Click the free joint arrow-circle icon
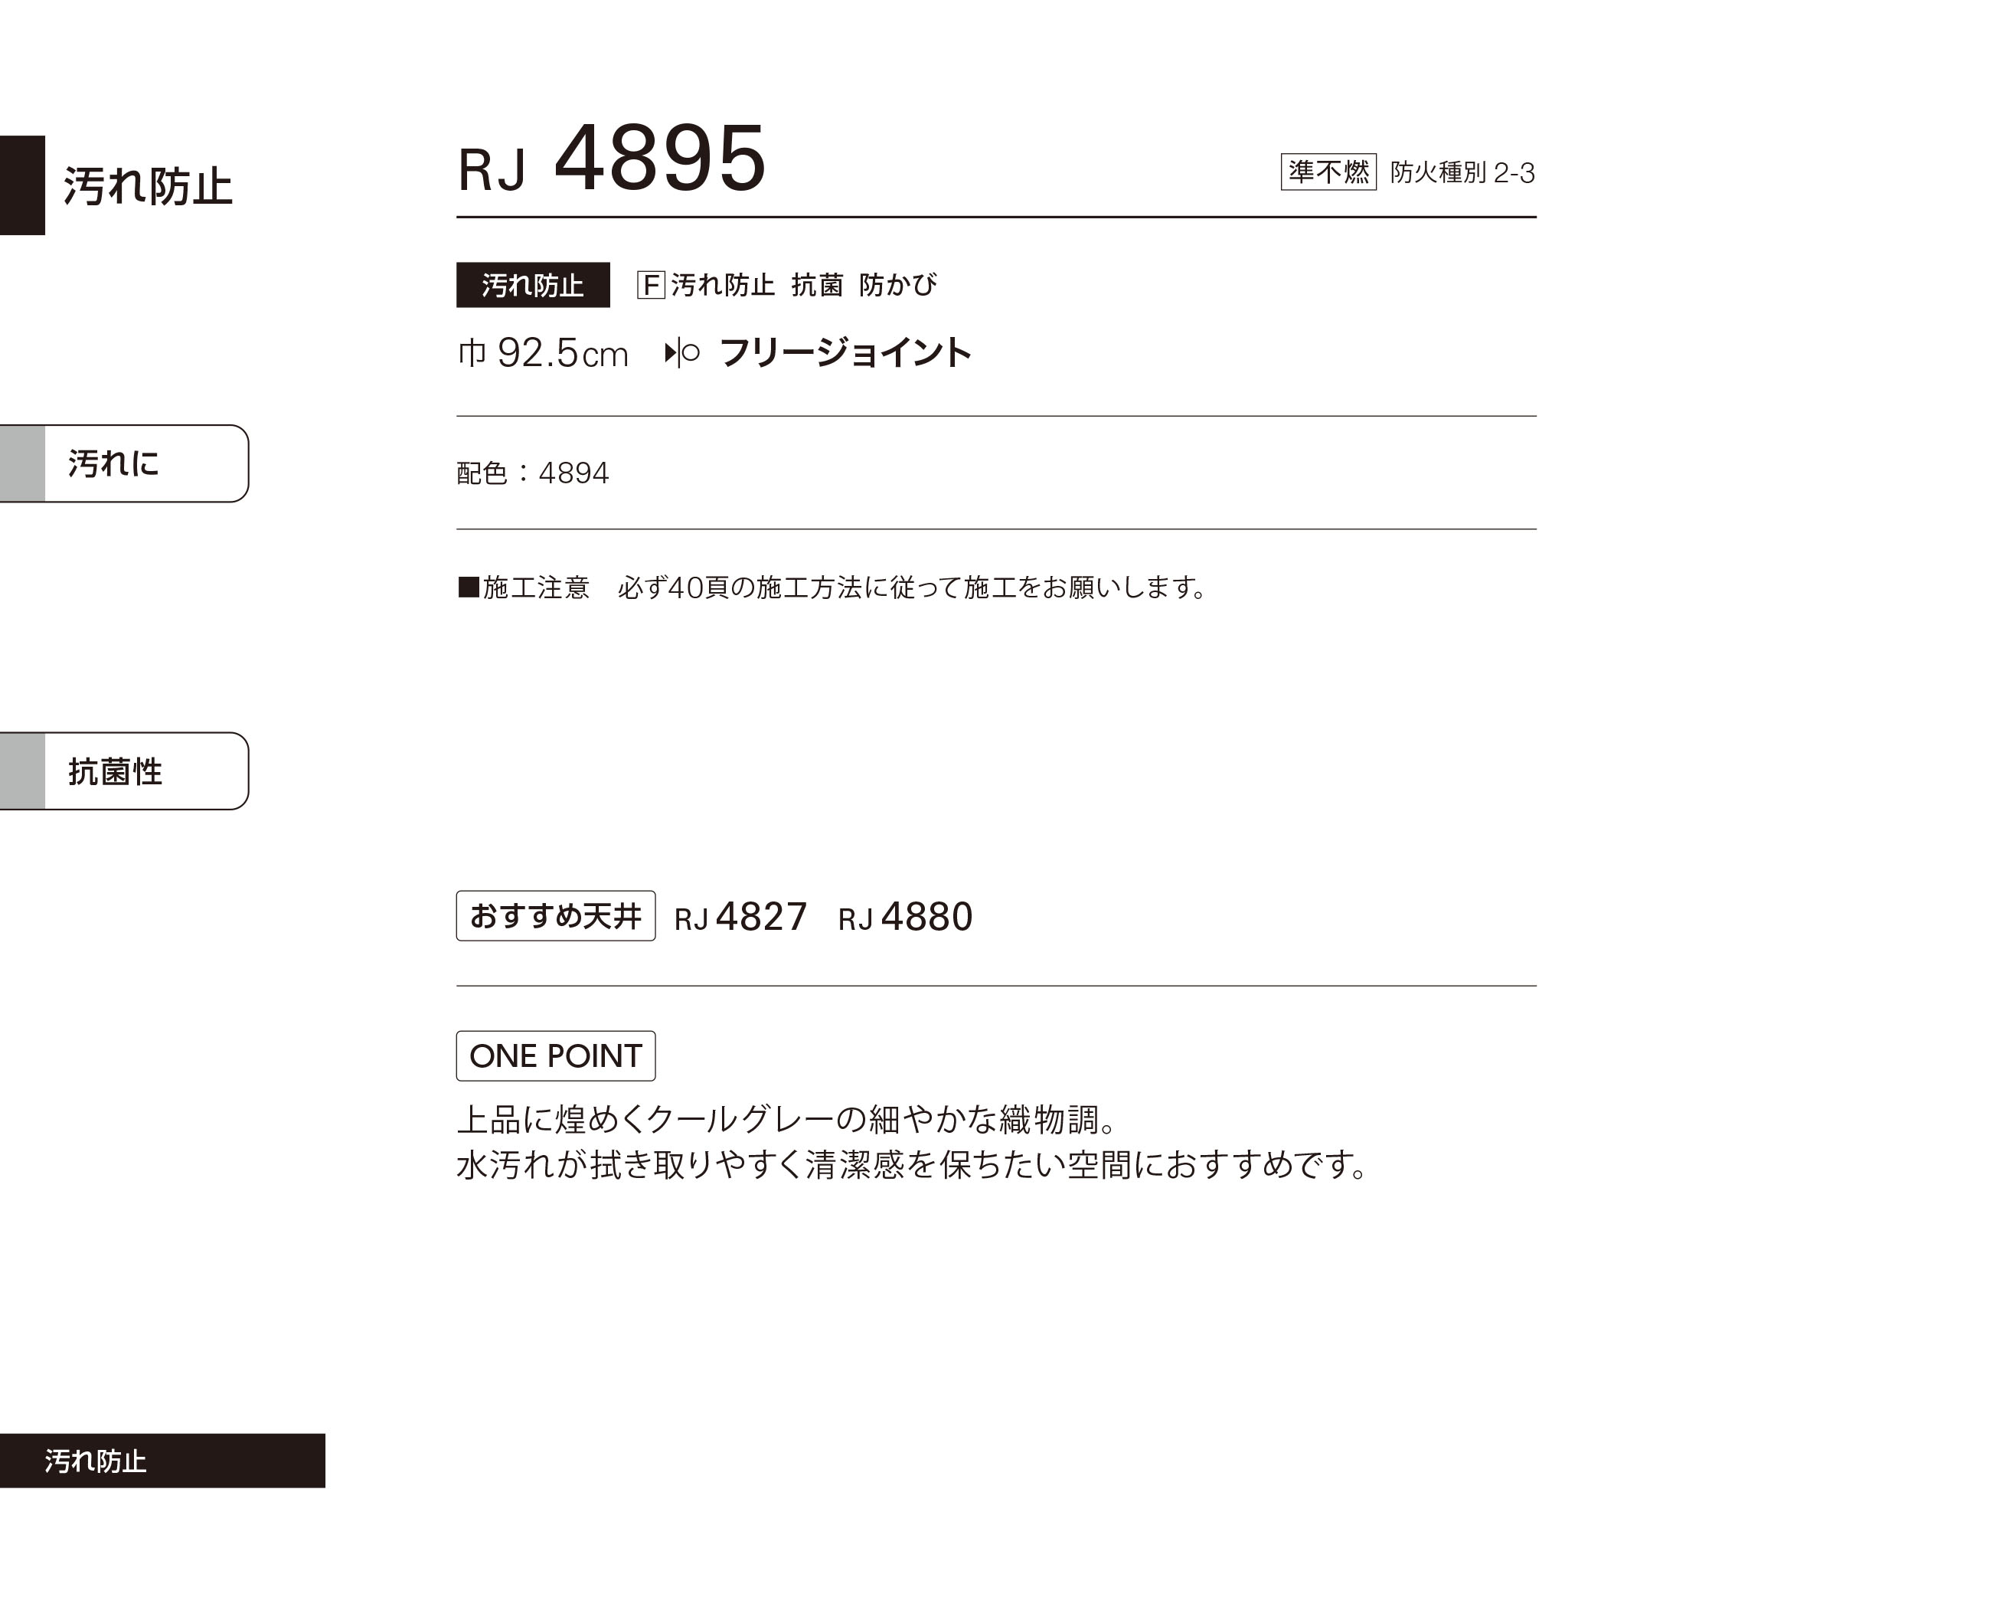This screenshot has height=1610, width=2016. pyautogui.click(x=681, y=352)
